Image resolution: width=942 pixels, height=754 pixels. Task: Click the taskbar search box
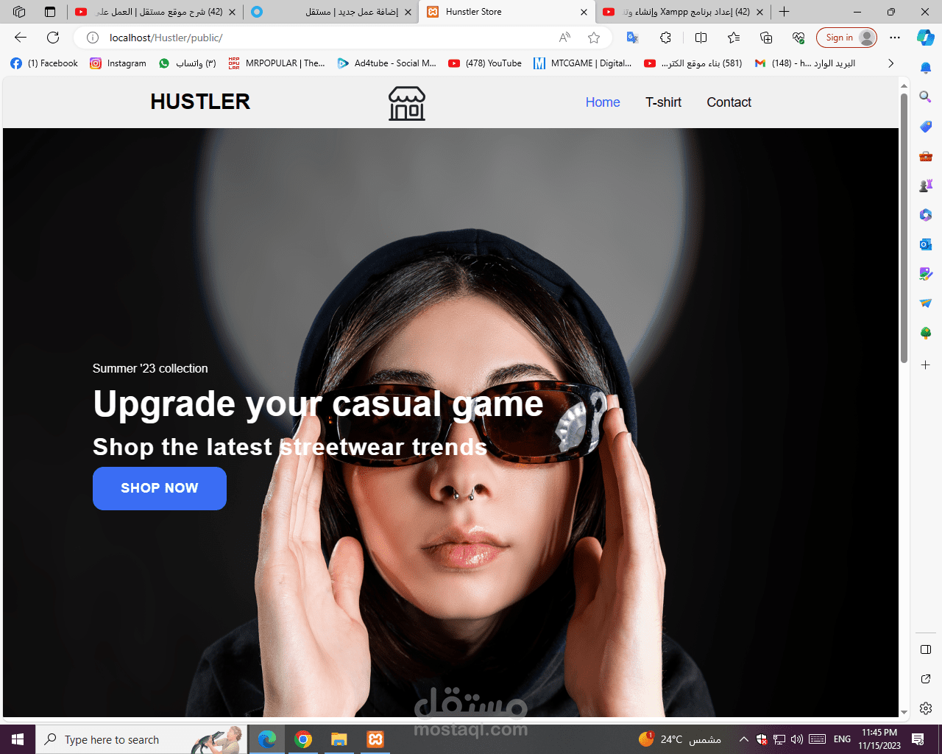pyautogui.click(x=140, y=739)
